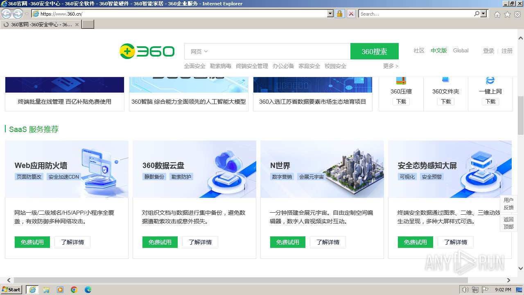Close the 360官网 tab
Screen dimensions: 524x295
click(77, 25)
